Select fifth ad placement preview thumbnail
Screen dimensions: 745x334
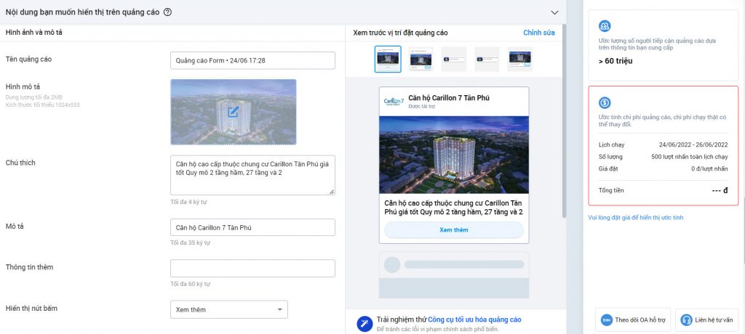[x=519, y=59]
